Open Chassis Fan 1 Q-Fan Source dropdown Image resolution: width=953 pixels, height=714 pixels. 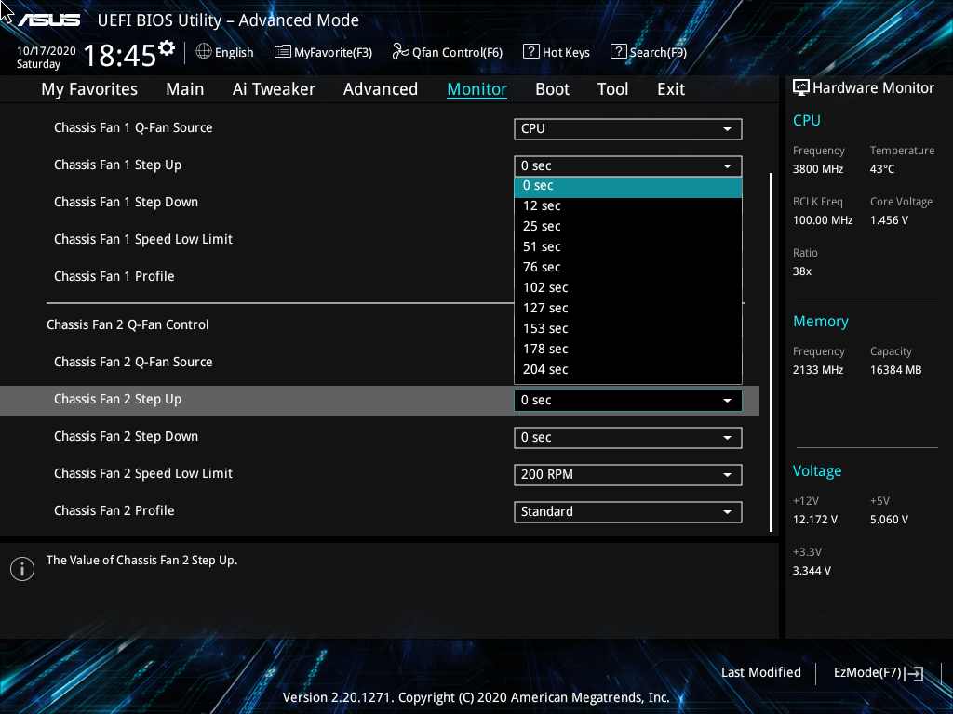tap(628, 128)
